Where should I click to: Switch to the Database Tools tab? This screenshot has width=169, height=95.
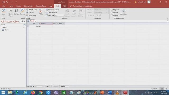coord(41,6)
